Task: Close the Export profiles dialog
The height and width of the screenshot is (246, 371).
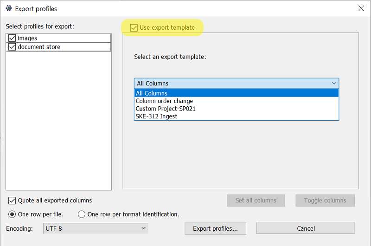Action: pyautogui.click(x=361, y=8)
